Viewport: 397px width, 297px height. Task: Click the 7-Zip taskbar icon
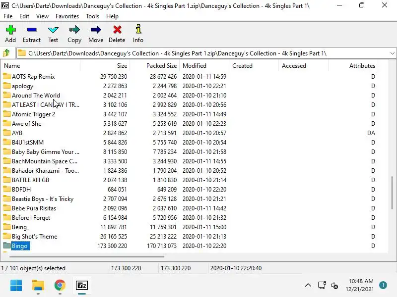pos(82,286)
